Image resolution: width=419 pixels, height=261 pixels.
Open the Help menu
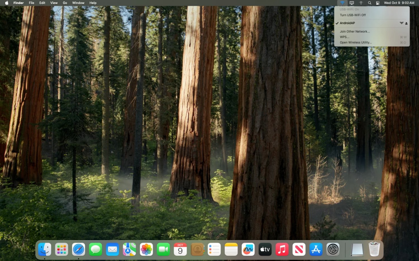click(93, 3)
